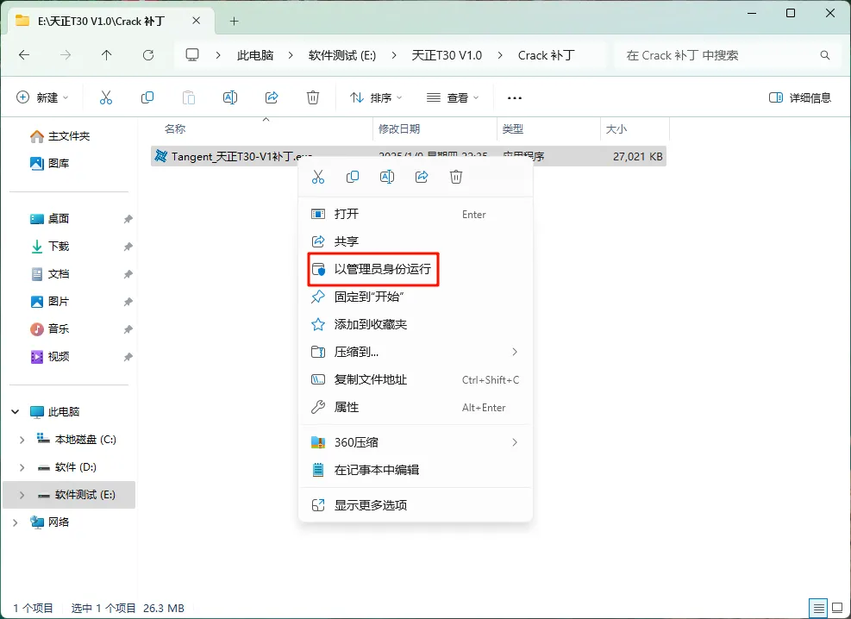Expand 压缩到... submenu
Screen dimensions: 851x619
(515, 352)
